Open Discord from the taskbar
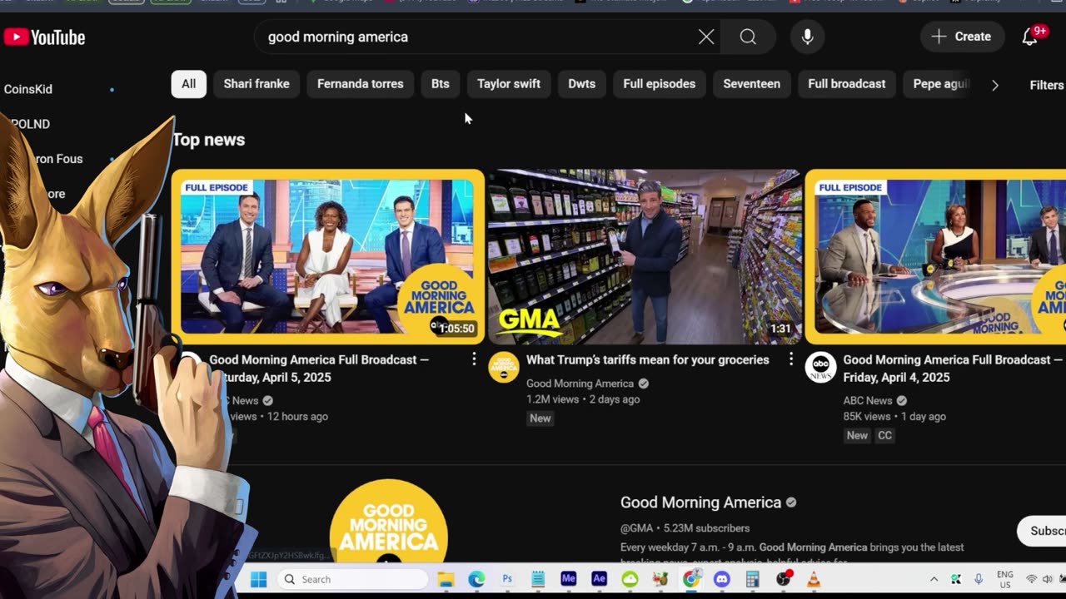Viewport: 1066px width, 599px height. click(x=722, y=579)
